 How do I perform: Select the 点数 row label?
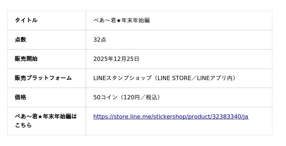(x=20, y=40)
